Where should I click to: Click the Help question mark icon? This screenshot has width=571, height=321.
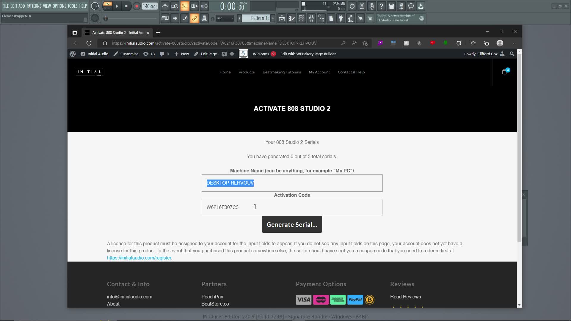tap(382, 6)
